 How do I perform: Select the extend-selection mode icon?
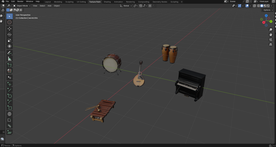coord(11,10)
